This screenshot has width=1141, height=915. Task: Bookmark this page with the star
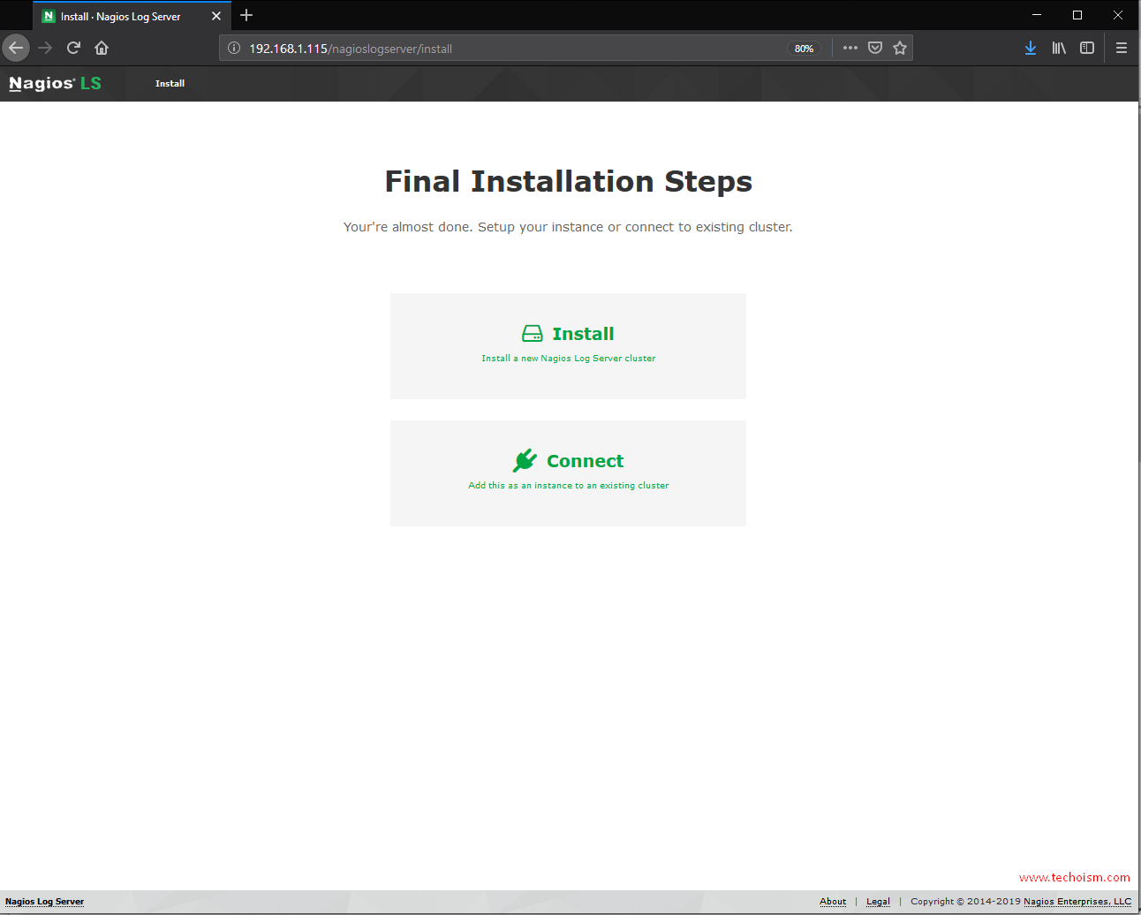(x=900, y=48)
